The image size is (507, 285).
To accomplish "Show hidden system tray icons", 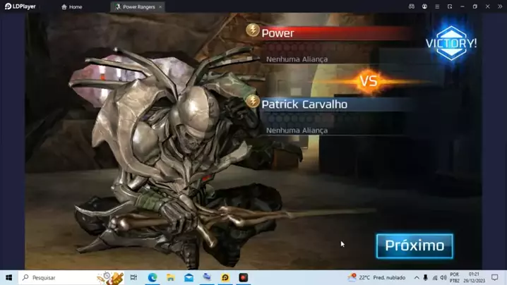I will pyautogui.click(x=417, y=277).
